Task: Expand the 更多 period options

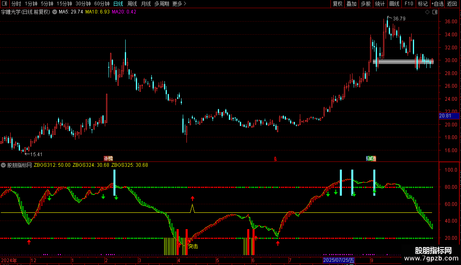Action: click(180, 4)
